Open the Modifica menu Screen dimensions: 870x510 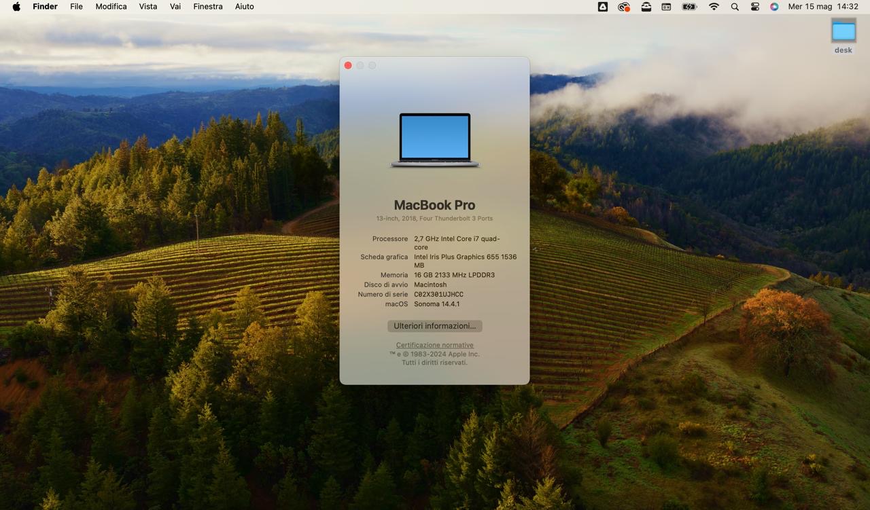pyautogui.click(x=111, y=7)
